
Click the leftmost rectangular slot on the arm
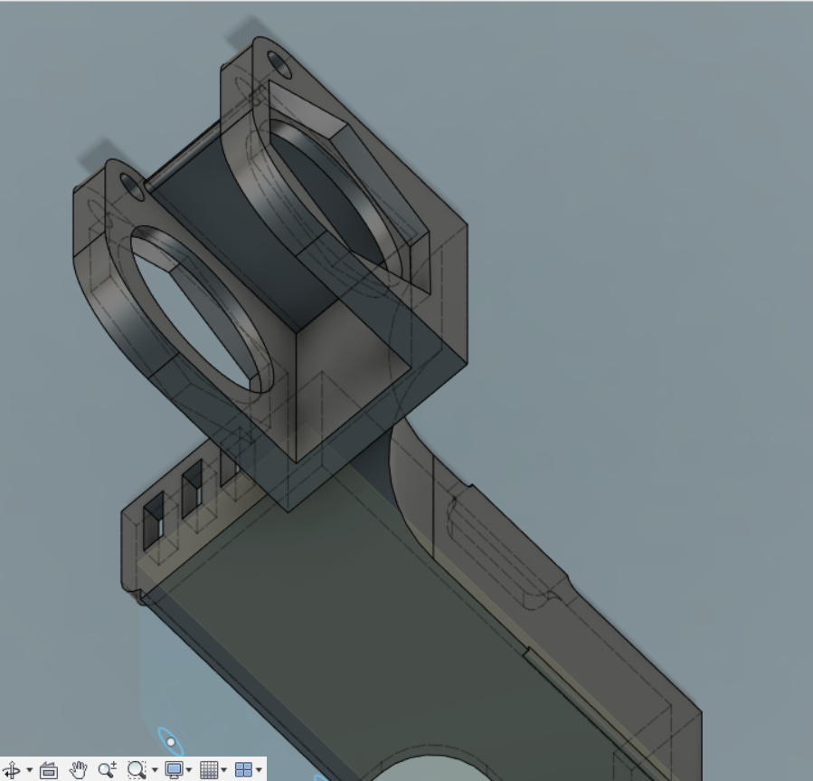click(x=154, y=519)
